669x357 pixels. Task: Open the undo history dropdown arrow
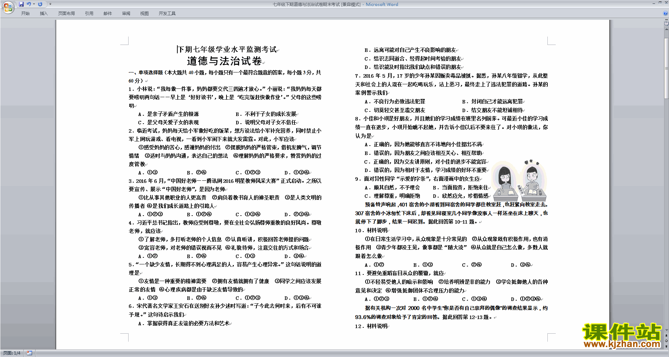pos(34,4)
